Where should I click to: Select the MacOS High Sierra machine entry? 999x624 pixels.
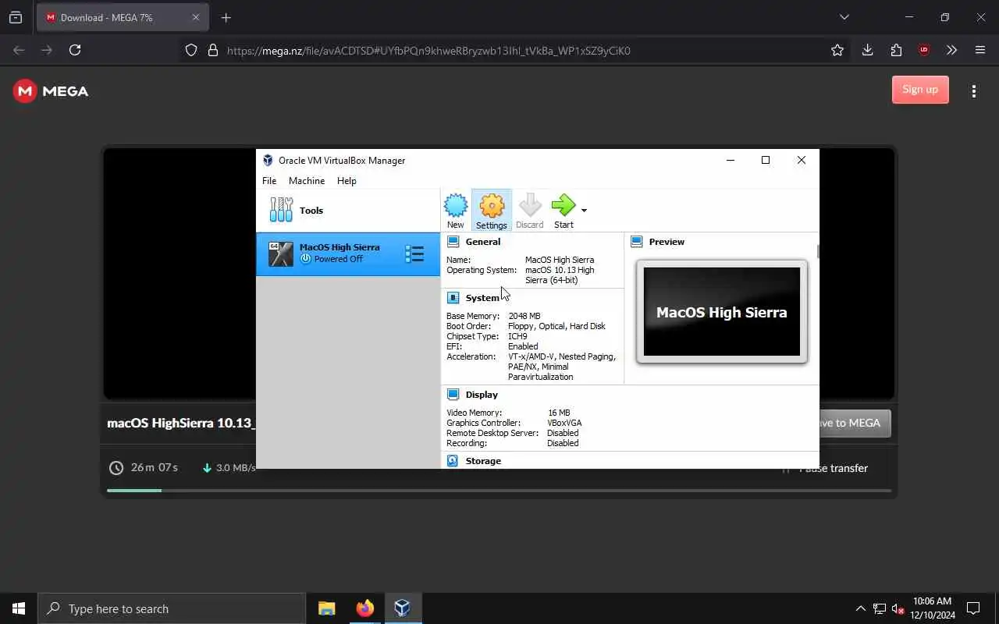(x=348, y=253)
